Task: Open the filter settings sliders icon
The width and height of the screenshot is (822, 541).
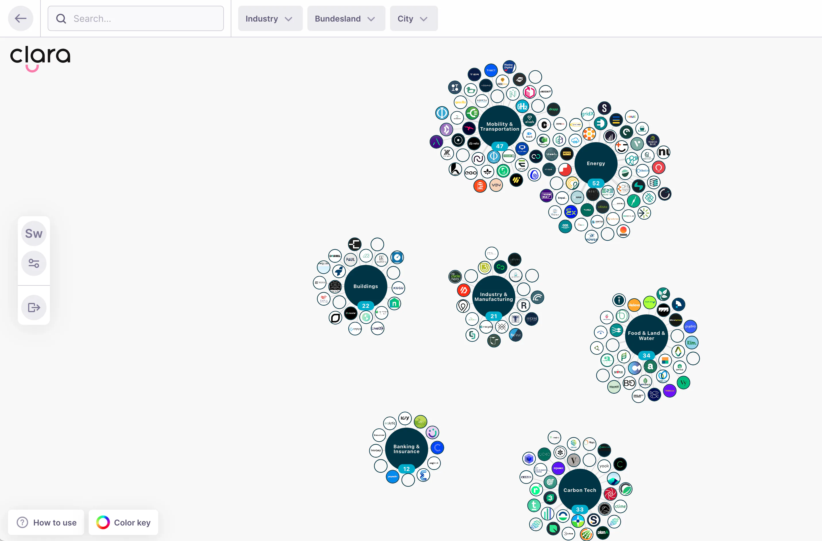Action: click(34, 263)
